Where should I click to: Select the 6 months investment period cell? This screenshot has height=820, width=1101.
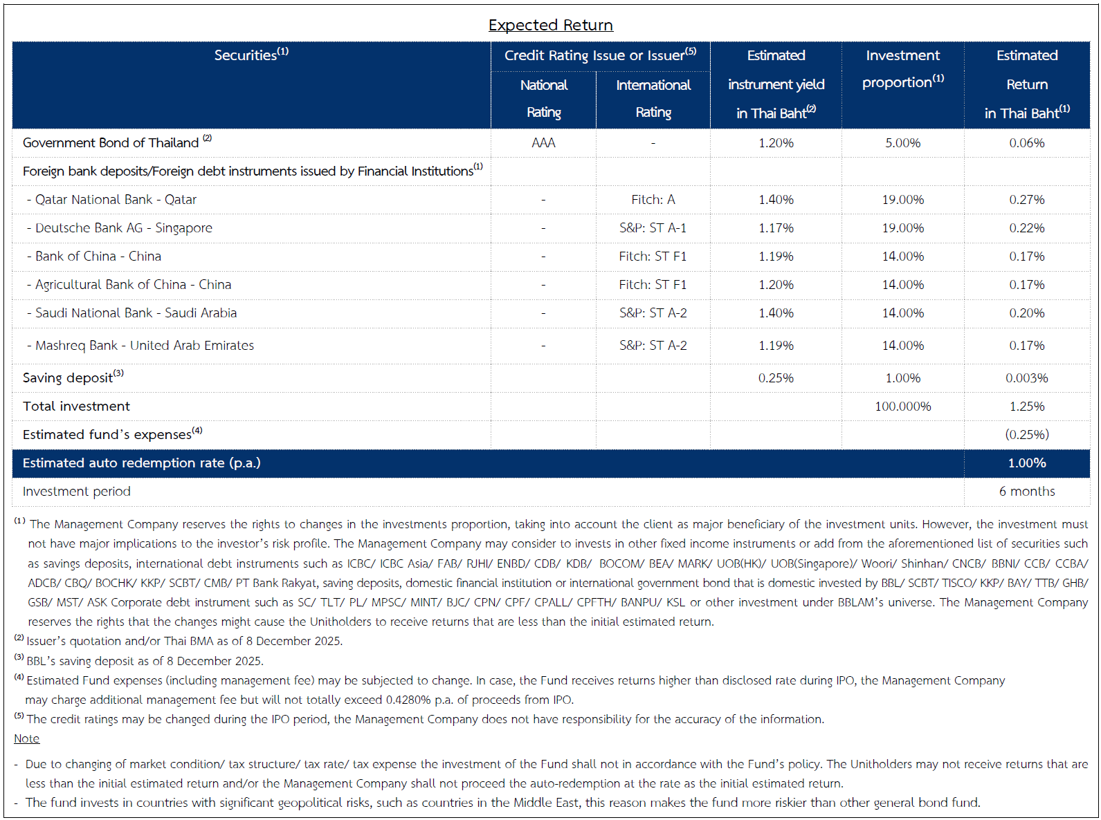(1026, 492)
